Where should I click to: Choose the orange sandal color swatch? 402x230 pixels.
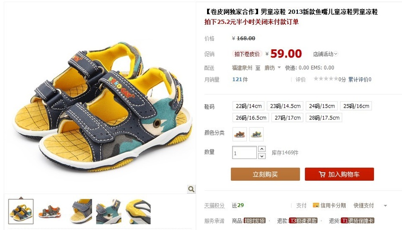[239, 134]
